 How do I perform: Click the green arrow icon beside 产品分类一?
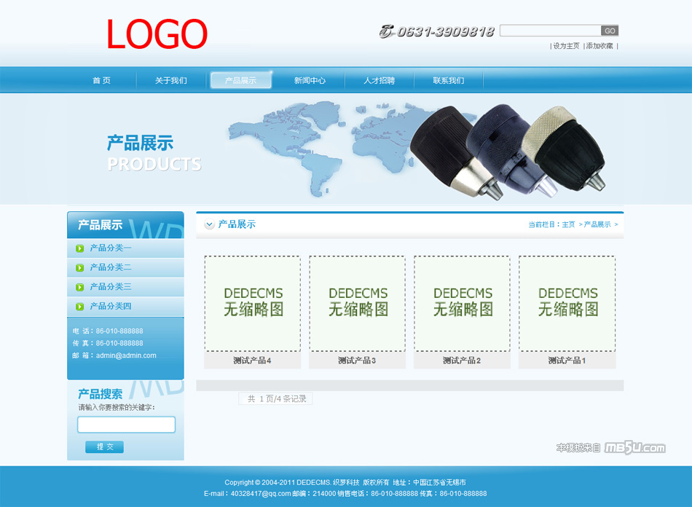pyautogui.click(x=79, y=248)
